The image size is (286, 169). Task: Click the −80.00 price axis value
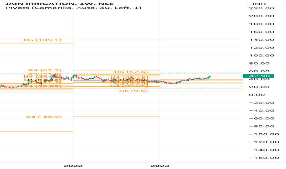[x=261, y=126]
